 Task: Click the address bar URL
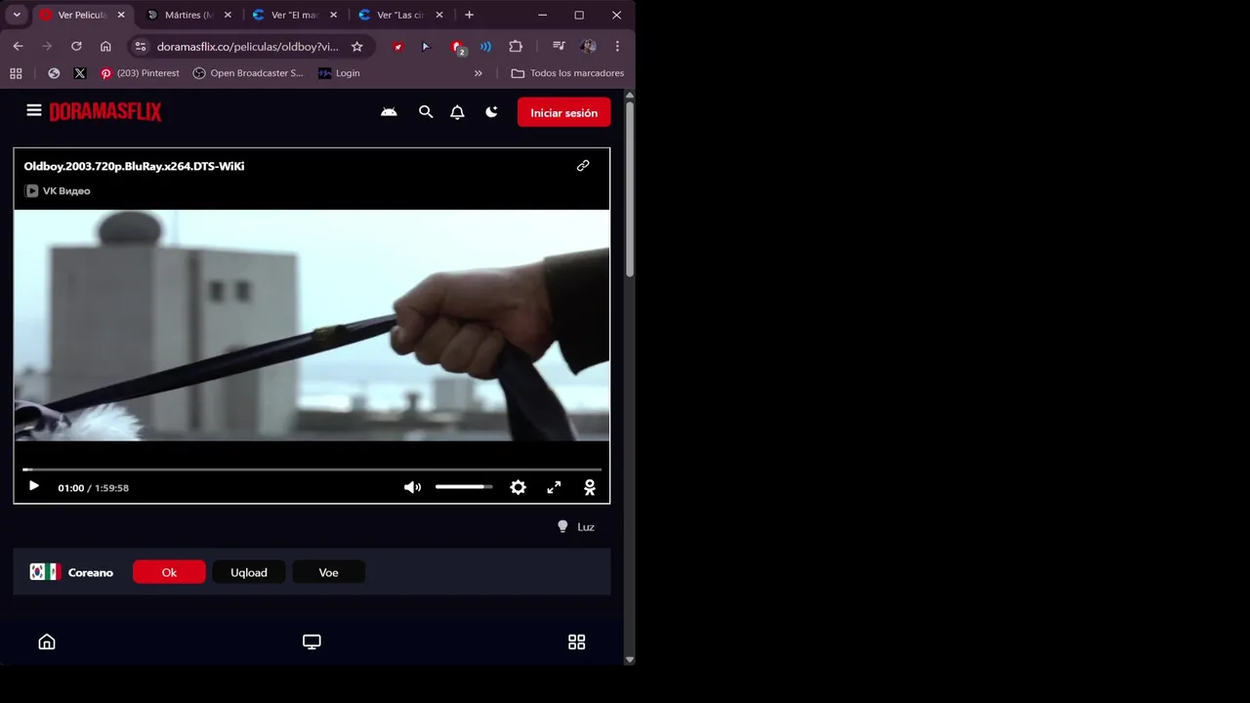point(248,46)
